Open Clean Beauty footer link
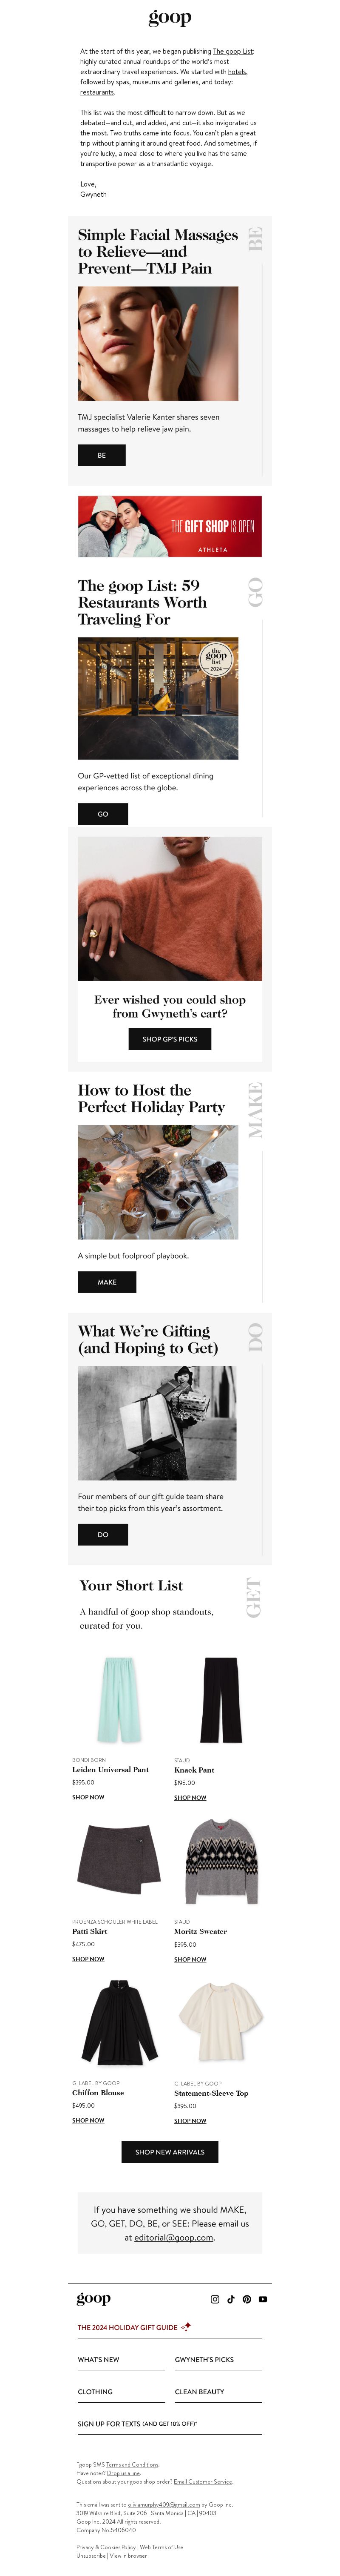340x2576 pixels. click(199, 2391)
